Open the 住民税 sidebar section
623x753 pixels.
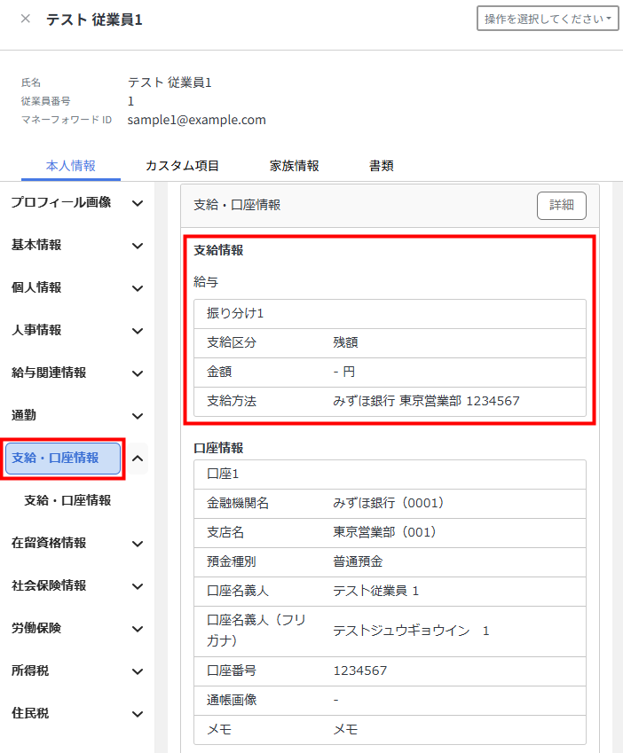[x=31, y=713]
